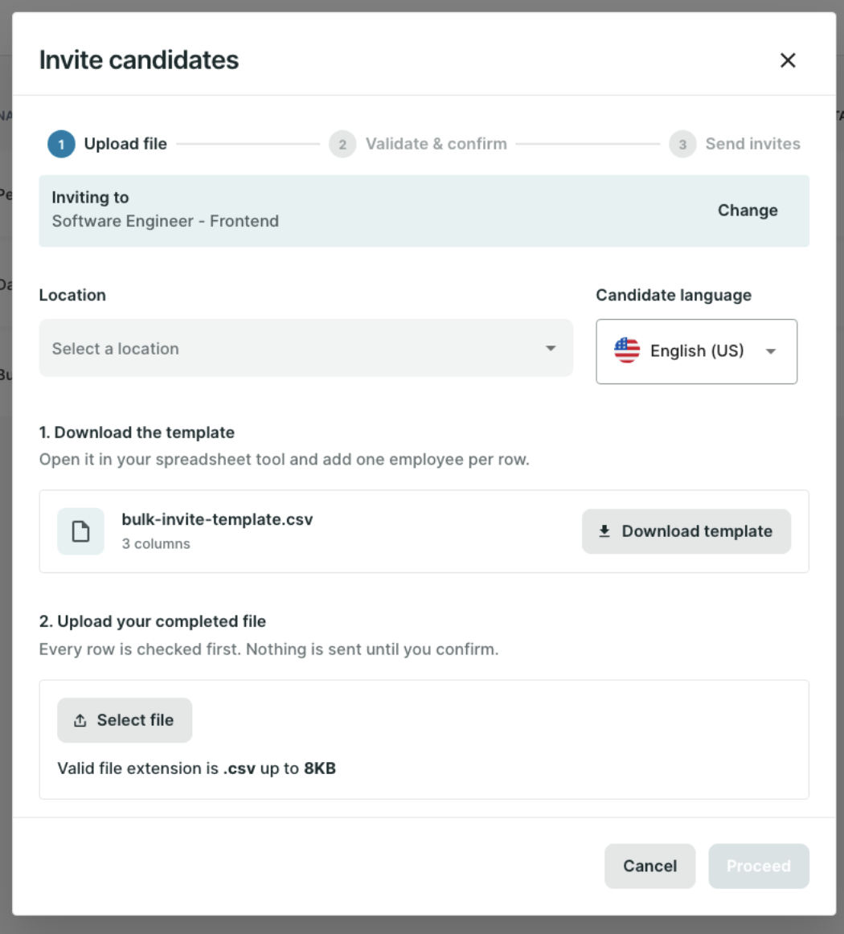Click the CSV file document icon
Screen dimensions: 844x934
[80, 531]
